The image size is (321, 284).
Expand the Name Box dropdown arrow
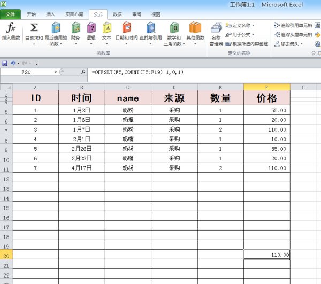coord(56,72)
